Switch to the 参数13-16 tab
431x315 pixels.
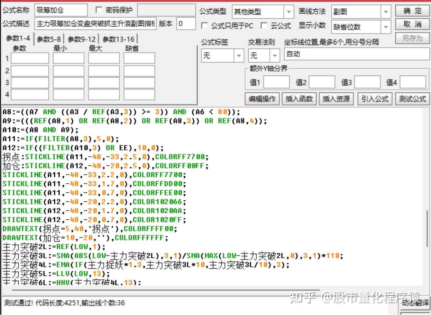click(118, 40)
